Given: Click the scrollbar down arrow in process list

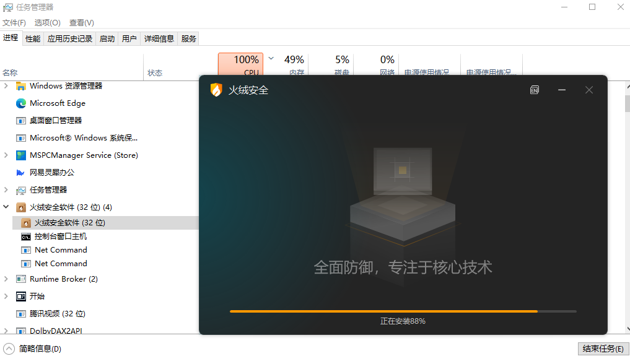Looking at the screenshot, I should pos(627,329).
